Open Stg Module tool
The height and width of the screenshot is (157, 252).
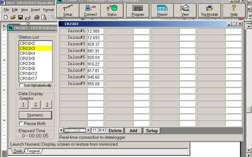point(210,10)
